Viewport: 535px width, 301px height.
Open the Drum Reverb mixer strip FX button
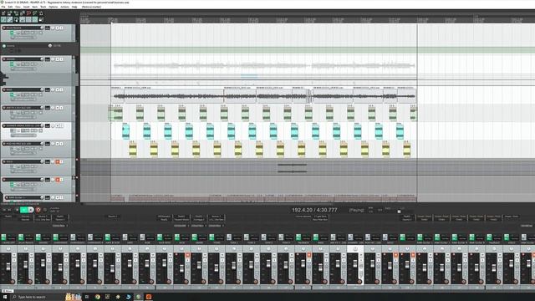pos(21,237)
